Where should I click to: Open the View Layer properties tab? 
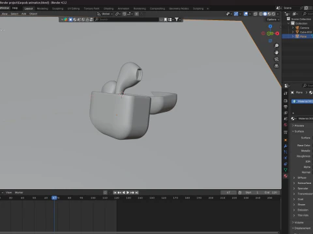tap(286, 112)
